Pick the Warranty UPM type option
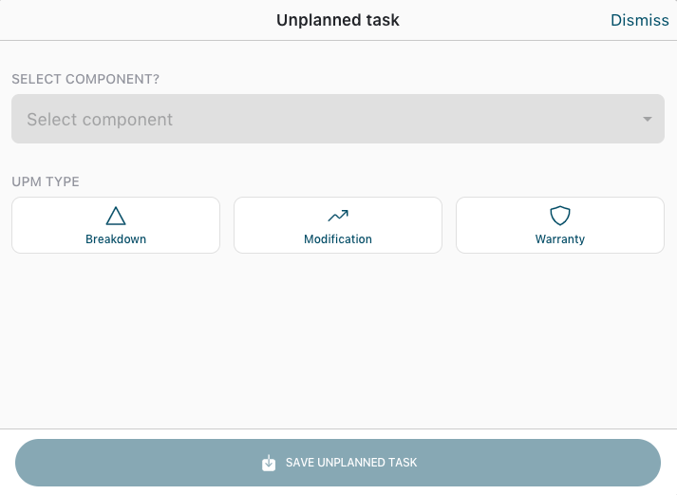The image size is (677, 495). tap(560, 225)
